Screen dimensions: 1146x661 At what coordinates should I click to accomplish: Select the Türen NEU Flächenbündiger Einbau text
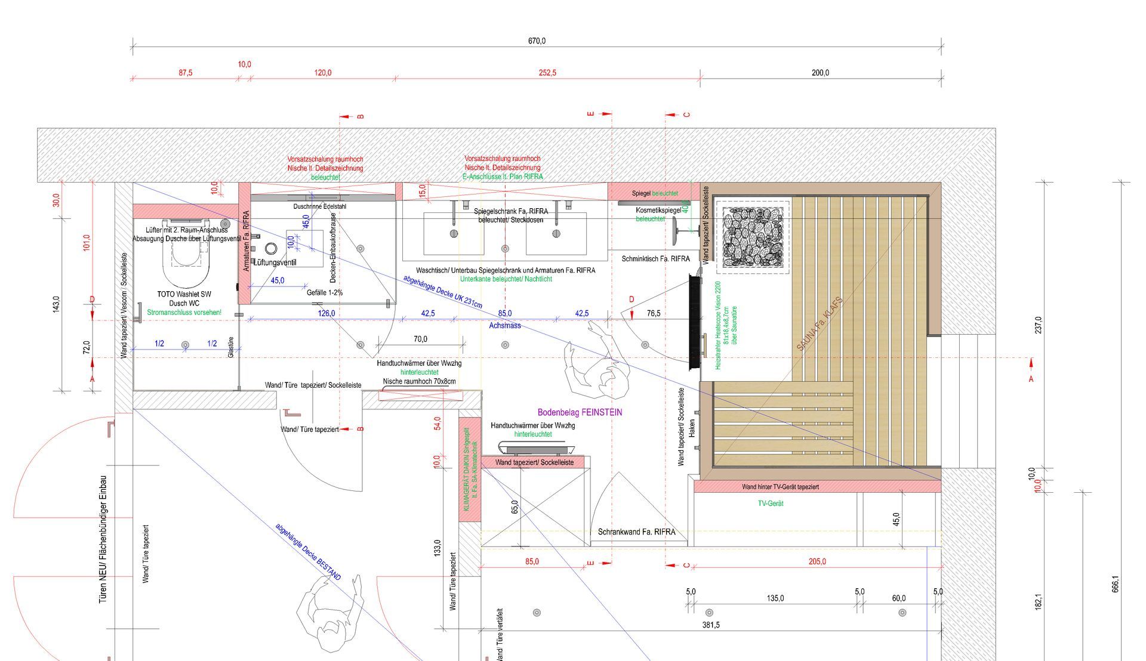pos(103,539)
